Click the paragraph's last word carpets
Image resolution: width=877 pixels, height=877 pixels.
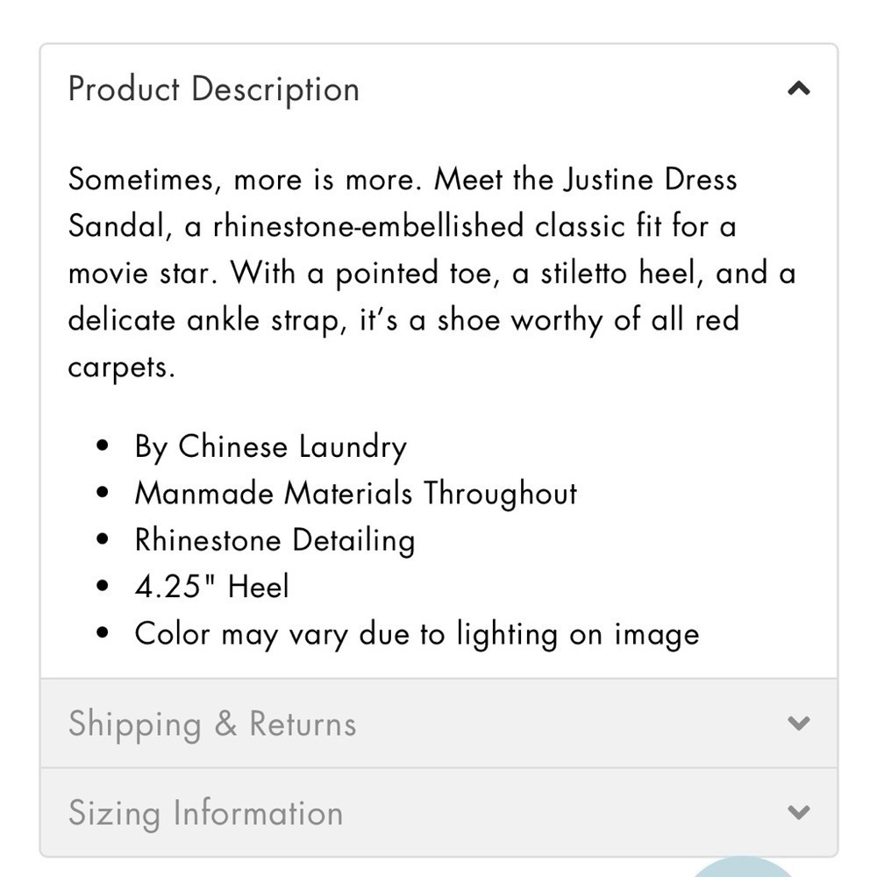tap(121, 368)
